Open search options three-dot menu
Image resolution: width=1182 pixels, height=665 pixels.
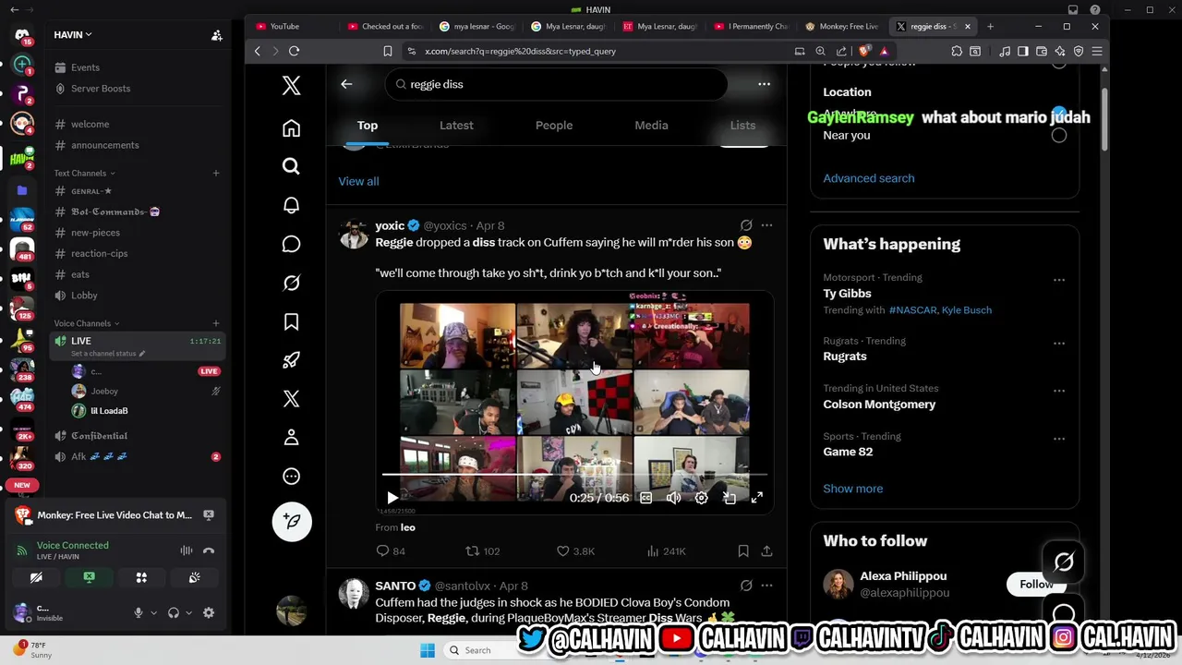764,84
